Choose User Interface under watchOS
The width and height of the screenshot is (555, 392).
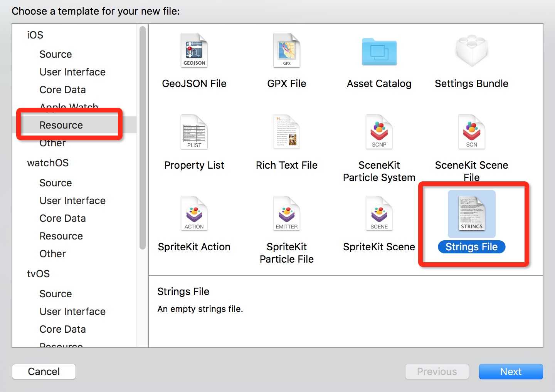click(72, 201)
